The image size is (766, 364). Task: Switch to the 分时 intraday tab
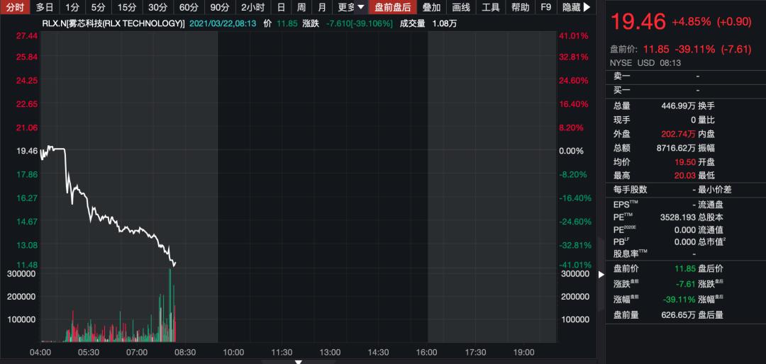15,7
